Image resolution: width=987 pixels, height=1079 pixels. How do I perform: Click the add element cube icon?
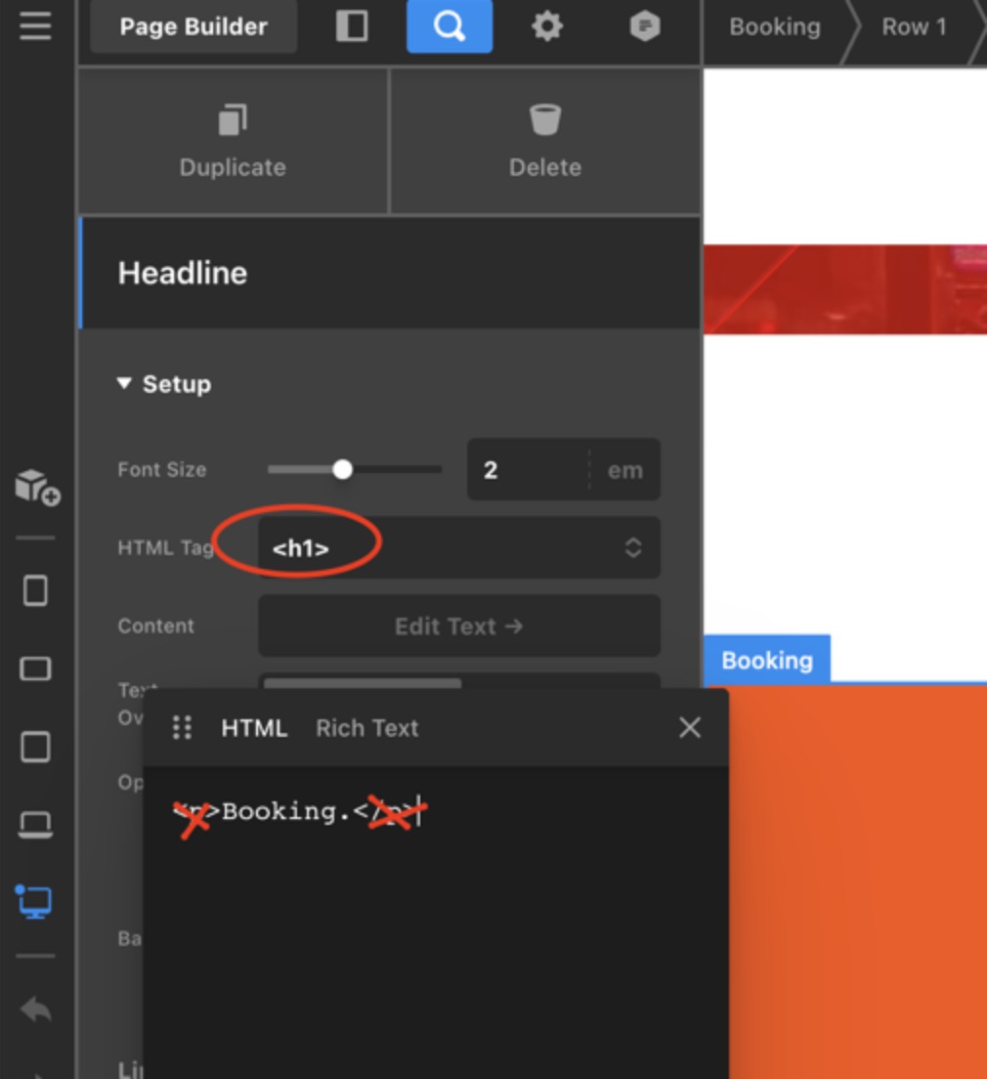[x=37, y=487]
